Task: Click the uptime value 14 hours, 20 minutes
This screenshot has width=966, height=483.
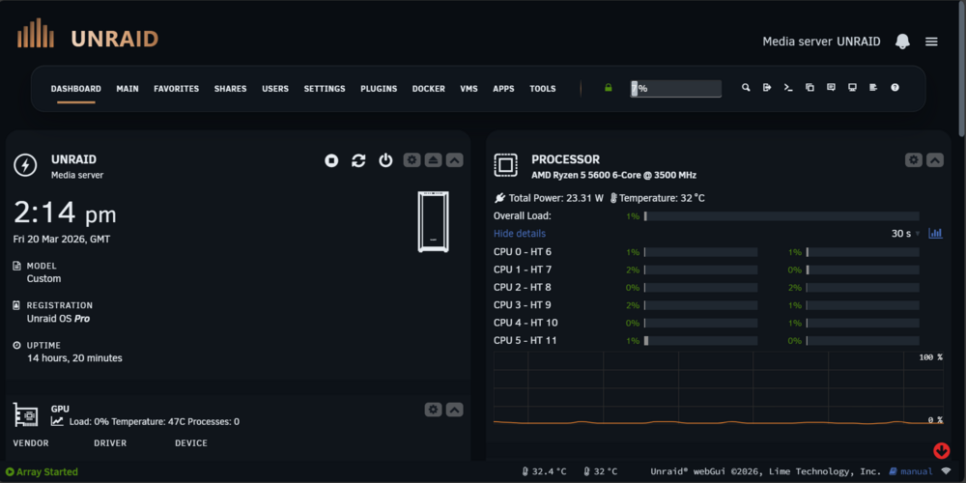Action: [74, 358]
